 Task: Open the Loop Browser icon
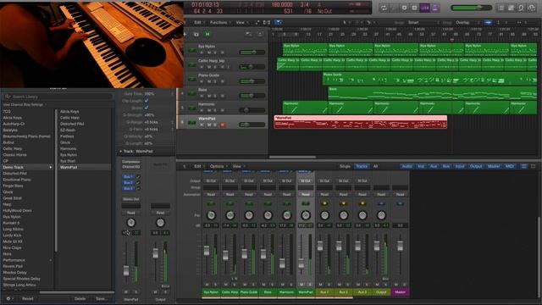[x=522, y=8]
